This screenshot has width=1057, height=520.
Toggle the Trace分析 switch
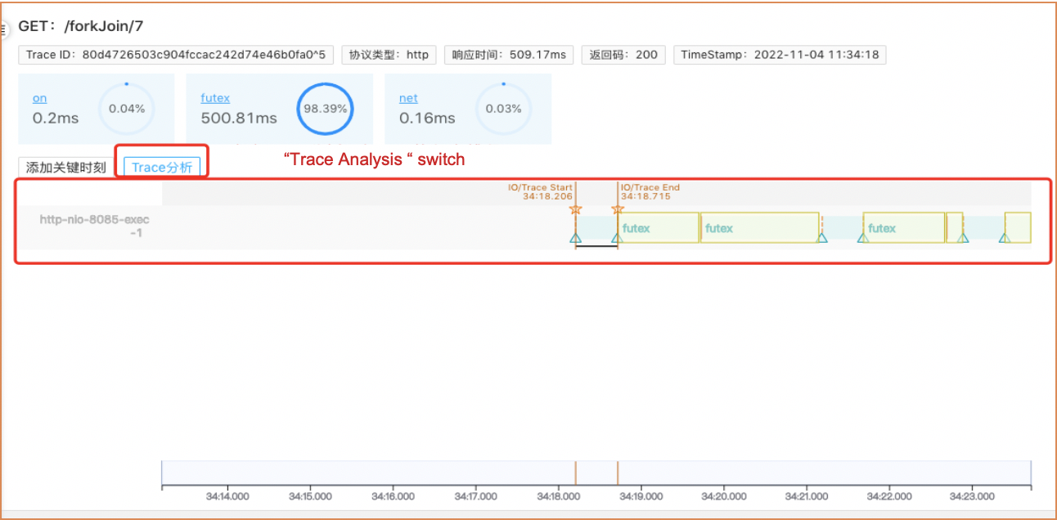coord(162,168)
